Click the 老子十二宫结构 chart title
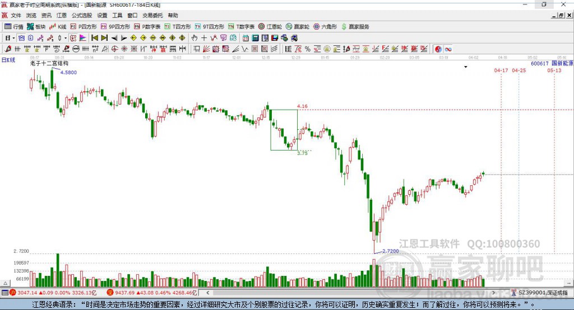The width and height of the screenshot is (574, 310). pos(49,63)
